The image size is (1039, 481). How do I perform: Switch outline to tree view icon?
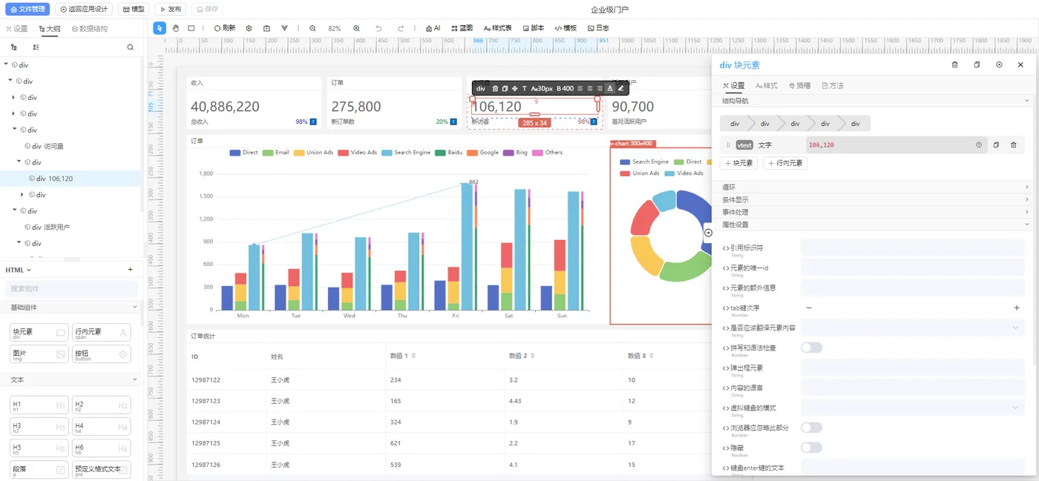(14, 47)
